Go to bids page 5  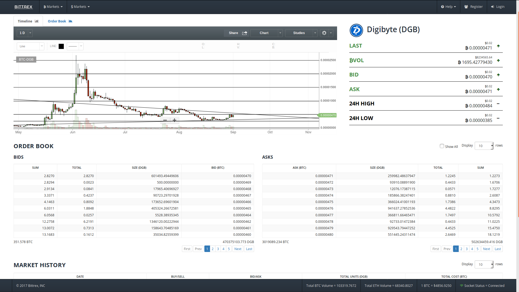229,249
